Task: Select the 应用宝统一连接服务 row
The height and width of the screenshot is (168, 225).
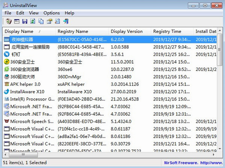Action: [110, 47]
